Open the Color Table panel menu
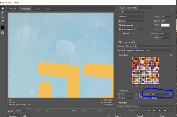177x117 pixels. click(x=171, y=55)
